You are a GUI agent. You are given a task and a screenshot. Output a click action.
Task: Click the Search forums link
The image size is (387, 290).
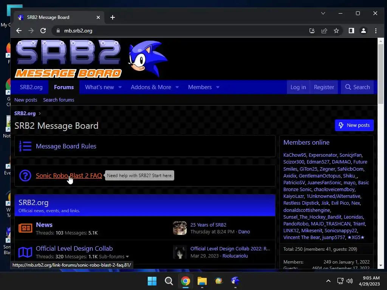click(59, 100)
